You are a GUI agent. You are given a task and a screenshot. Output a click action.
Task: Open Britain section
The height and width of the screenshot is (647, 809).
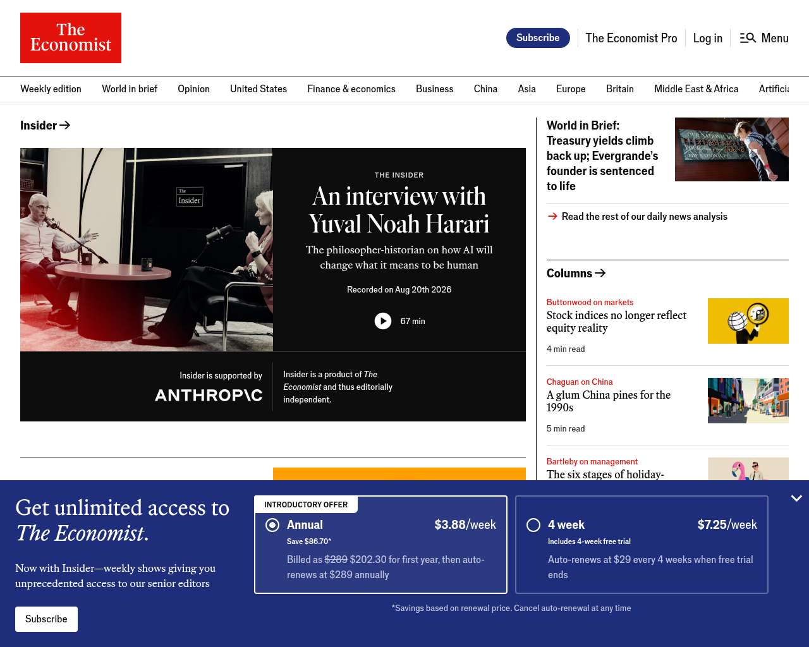click(620, 89)
